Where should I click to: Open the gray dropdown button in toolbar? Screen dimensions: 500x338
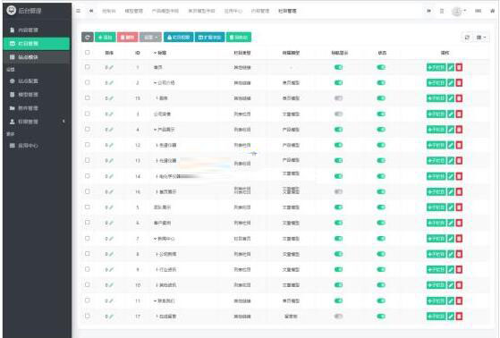click(150, 38)
